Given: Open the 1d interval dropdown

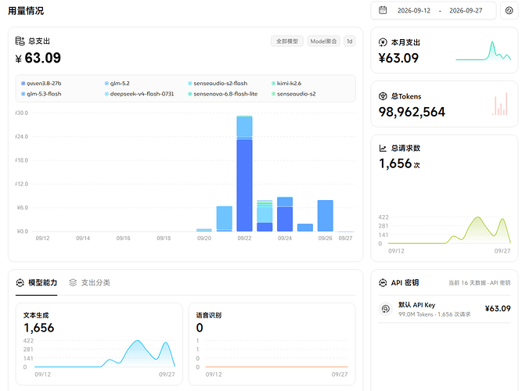Looking at the screenshot, I should pyautogui.click(x=350, y=41).
